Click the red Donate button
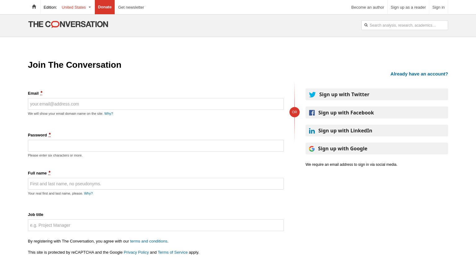This screenshot has height=258, width=476. coord(105,7)
